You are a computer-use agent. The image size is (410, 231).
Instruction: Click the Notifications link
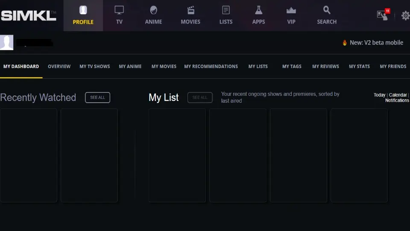pos(397,100)
